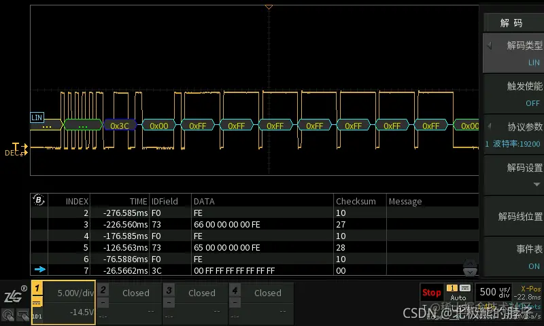Click the X-Pos -22.8ms field

tap(528, 293)
